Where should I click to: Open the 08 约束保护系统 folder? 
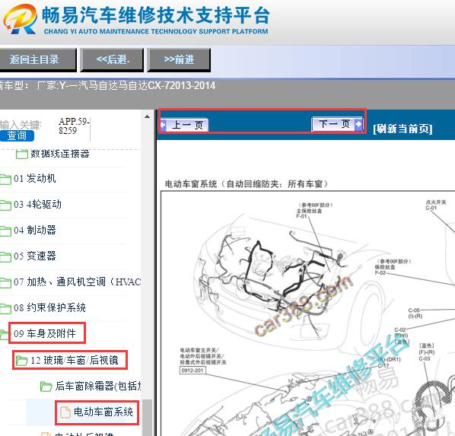(49, 307)
